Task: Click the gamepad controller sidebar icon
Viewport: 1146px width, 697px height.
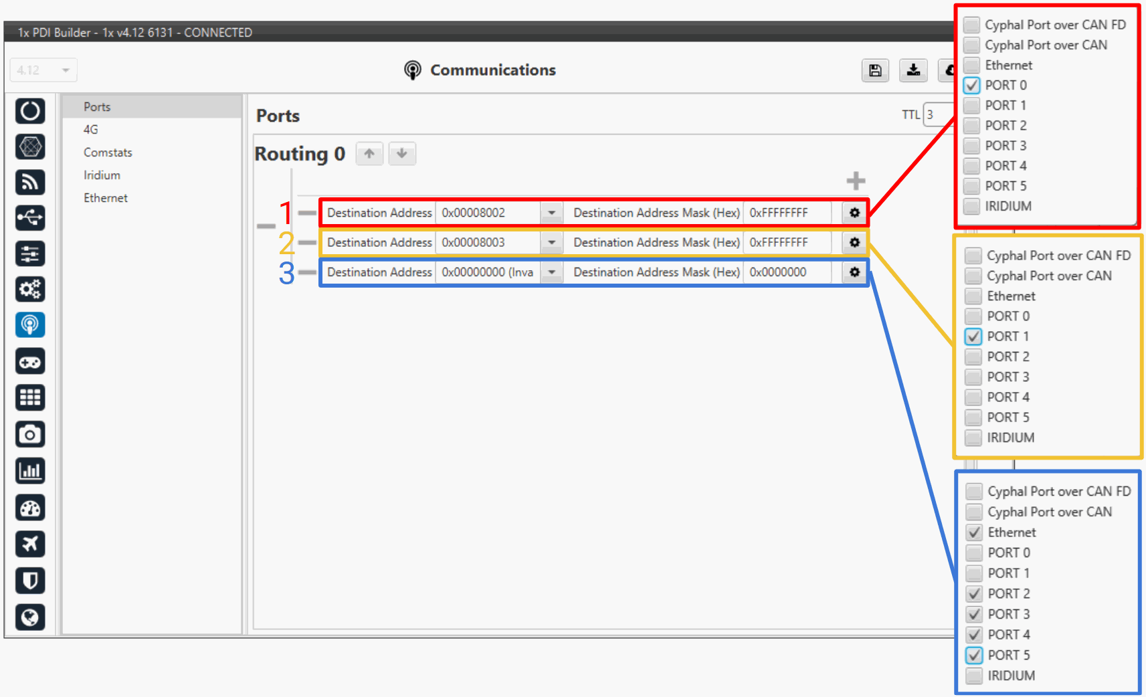Action: click(x=30, y=362)
